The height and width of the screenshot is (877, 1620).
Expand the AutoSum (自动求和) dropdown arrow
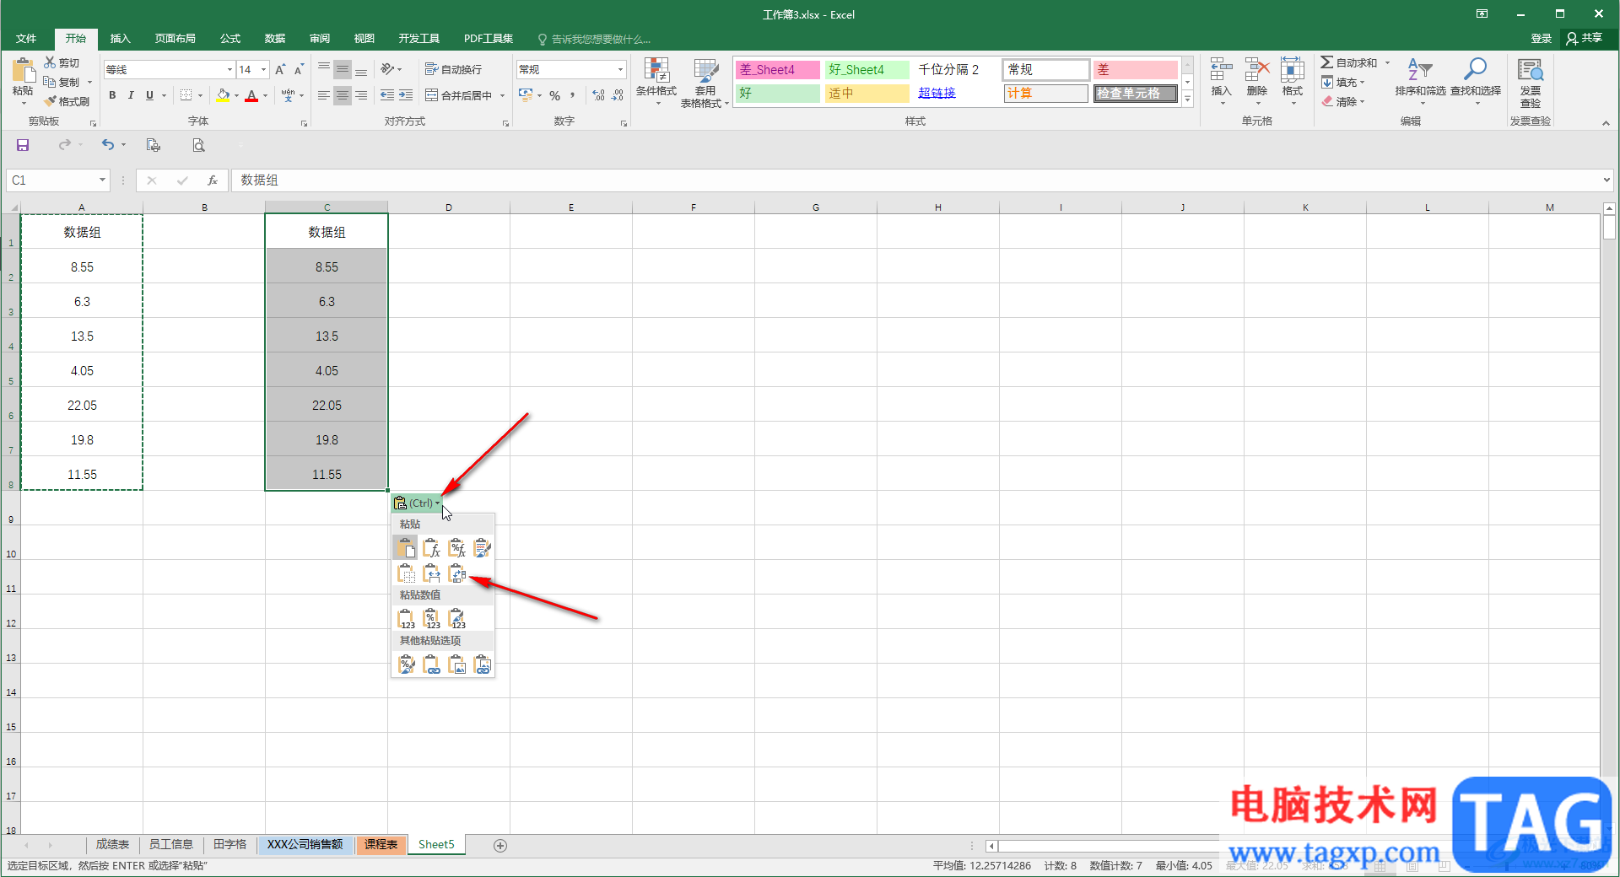1387,62
